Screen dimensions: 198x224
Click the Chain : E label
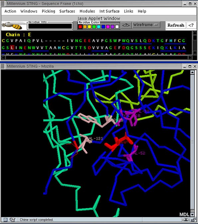(x=18, y=35)
